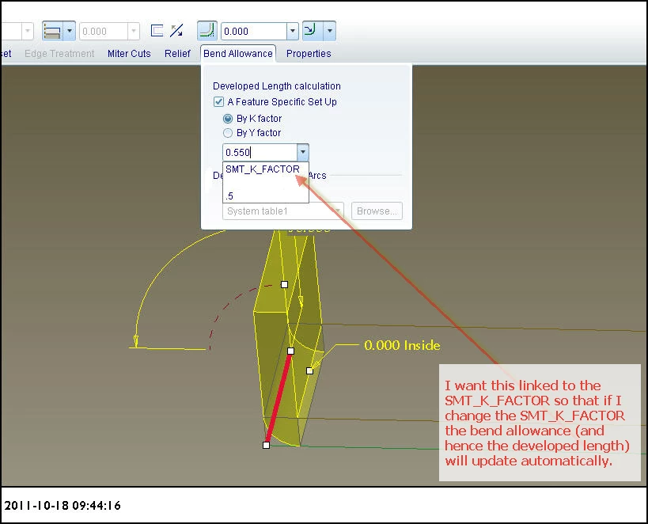Click the inside radius dimension icon
The height and width of the screenshot is (524, 648).
coord(313,31)
